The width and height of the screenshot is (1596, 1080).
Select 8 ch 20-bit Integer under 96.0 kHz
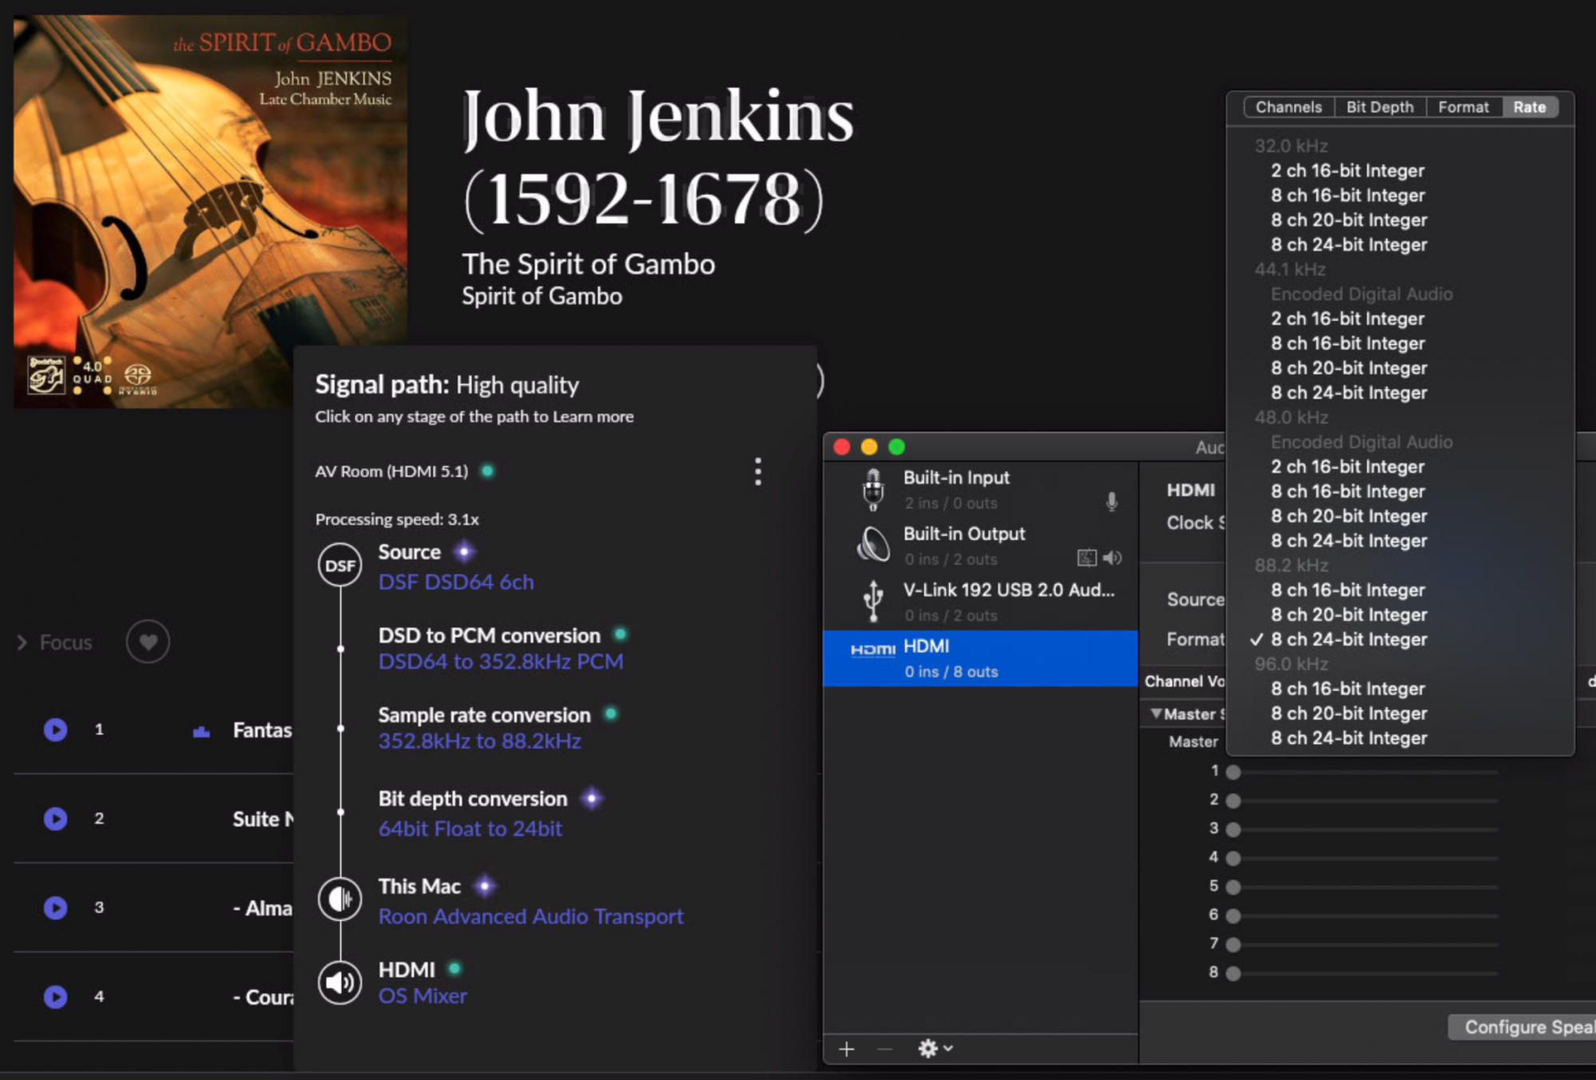point(1348,713)
